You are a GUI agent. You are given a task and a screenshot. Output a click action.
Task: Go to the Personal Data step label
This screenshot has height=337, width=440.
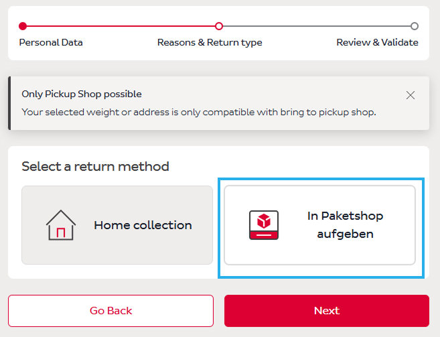(x=51, y=42)
